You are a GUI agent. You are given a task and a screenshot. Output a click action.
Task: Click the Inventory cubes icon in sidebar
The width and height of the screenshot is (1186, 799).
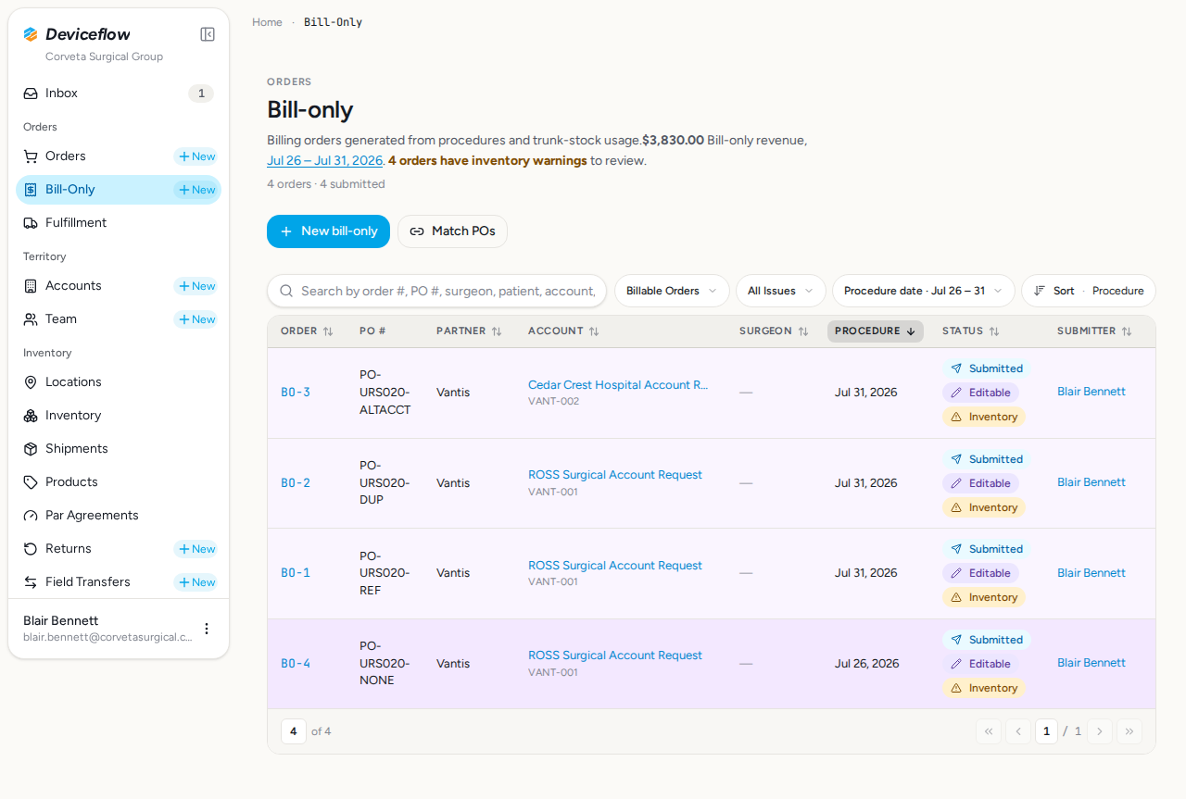[31, 416]
